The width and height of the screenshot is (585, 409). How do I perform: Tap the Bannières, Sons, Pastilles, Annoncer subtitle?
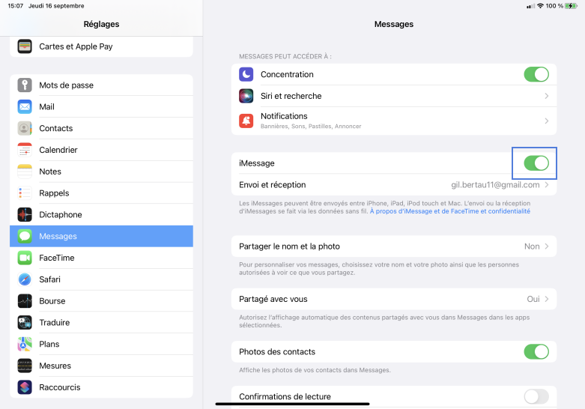tap(311, 126)
